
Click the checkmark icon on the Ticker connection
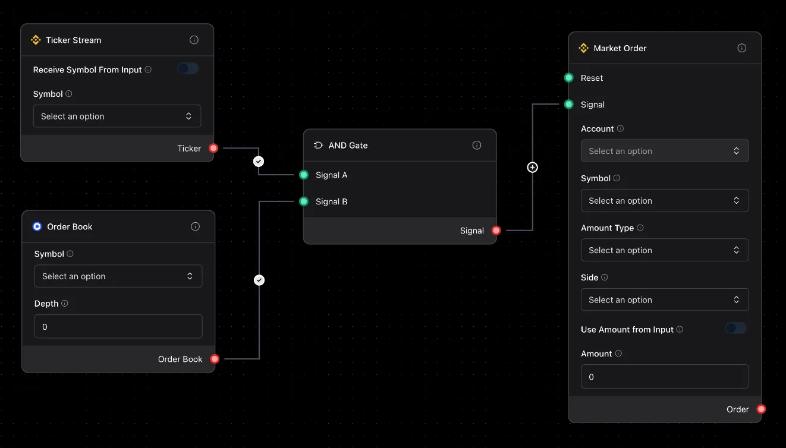259,161
